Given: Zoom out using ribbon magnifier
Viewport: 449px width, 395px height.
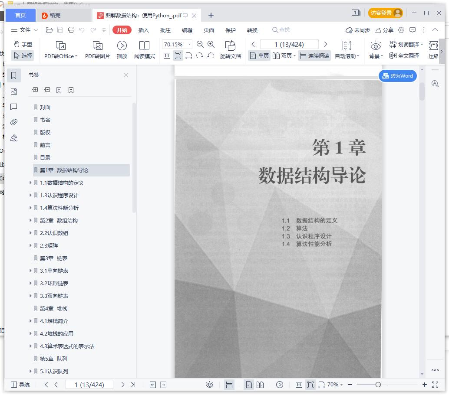Looking at the screenshot, I should [200, 44].
